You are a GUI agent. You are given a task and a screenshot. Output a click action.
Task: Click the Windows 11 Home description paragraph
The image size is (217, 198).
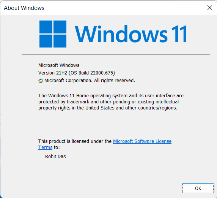pos(111,101)
